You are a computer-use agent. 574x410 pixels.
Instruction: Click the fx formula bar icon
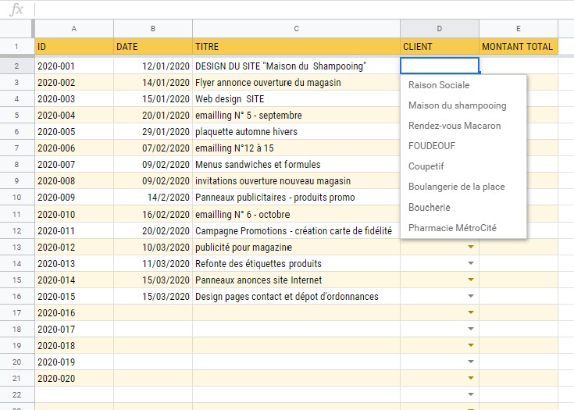tap(17, 9)
